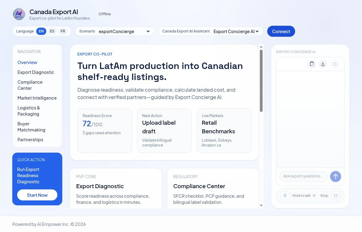This screenshot has width=362, height=232.
Task: Click the 'Loblaws, Sobeys, Amazon.ca' text
Action: click(217, 143)
